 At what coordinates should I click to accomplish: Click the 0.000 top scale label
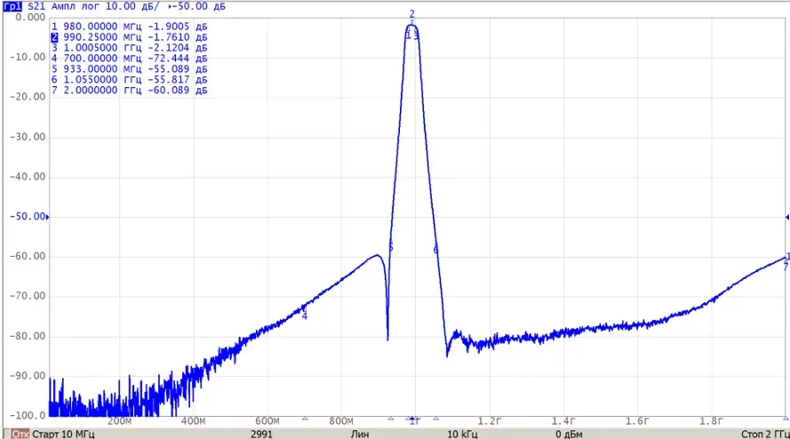[x=30, y=18]
